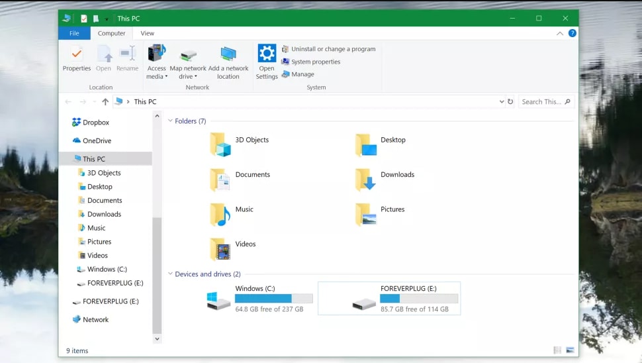This screenshot has height=363, width=642.
Task: Click Windows (C:) storage usage bar
Action: coord(274,298)
